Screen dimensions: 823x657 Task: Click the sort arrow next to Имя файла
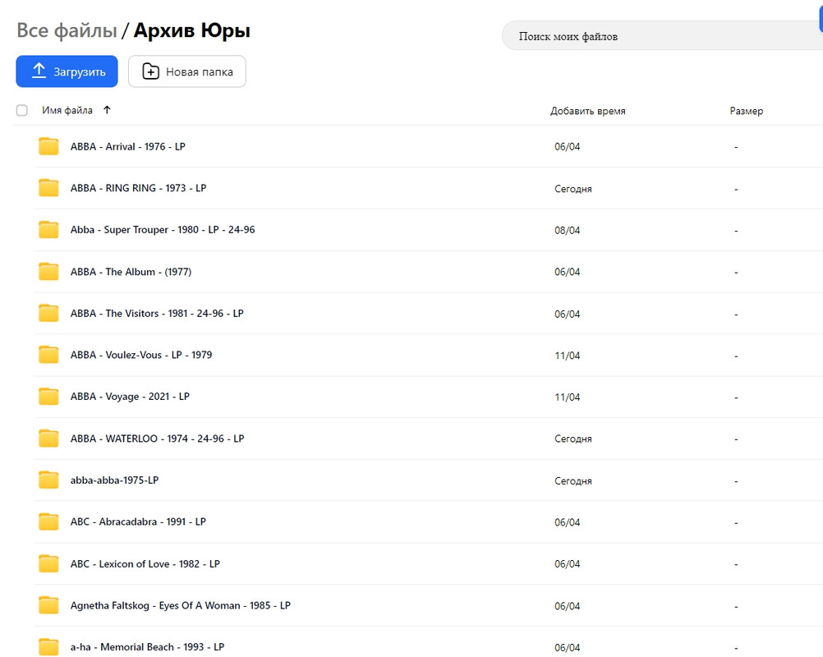click(107, 110)
